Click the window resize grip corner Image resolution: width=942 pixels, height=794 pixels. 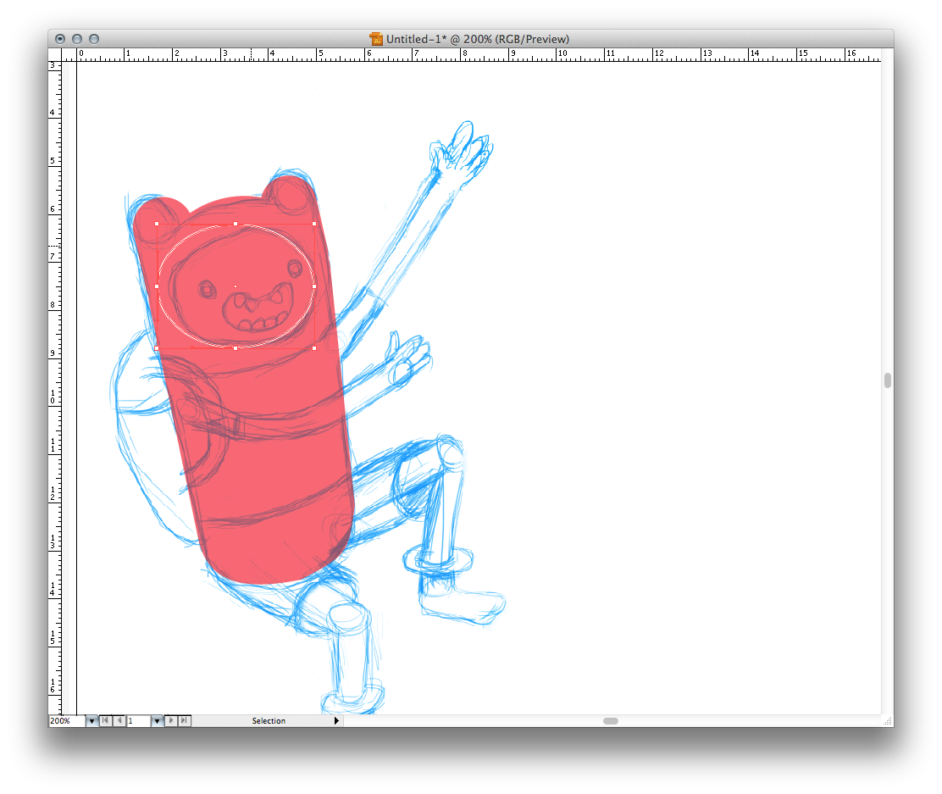[x=887, y=721]
